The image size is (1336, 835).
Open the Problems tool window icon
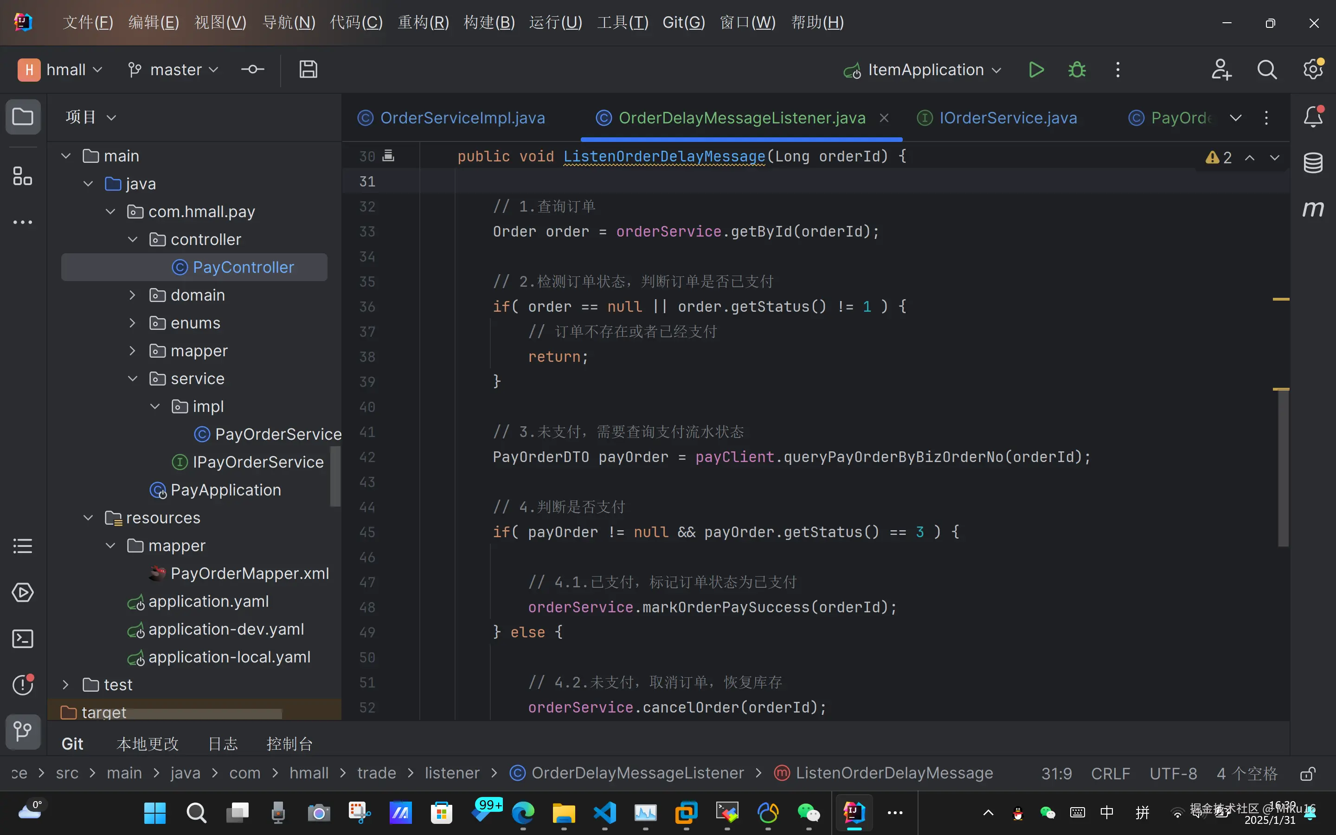(x=23, y=685)
